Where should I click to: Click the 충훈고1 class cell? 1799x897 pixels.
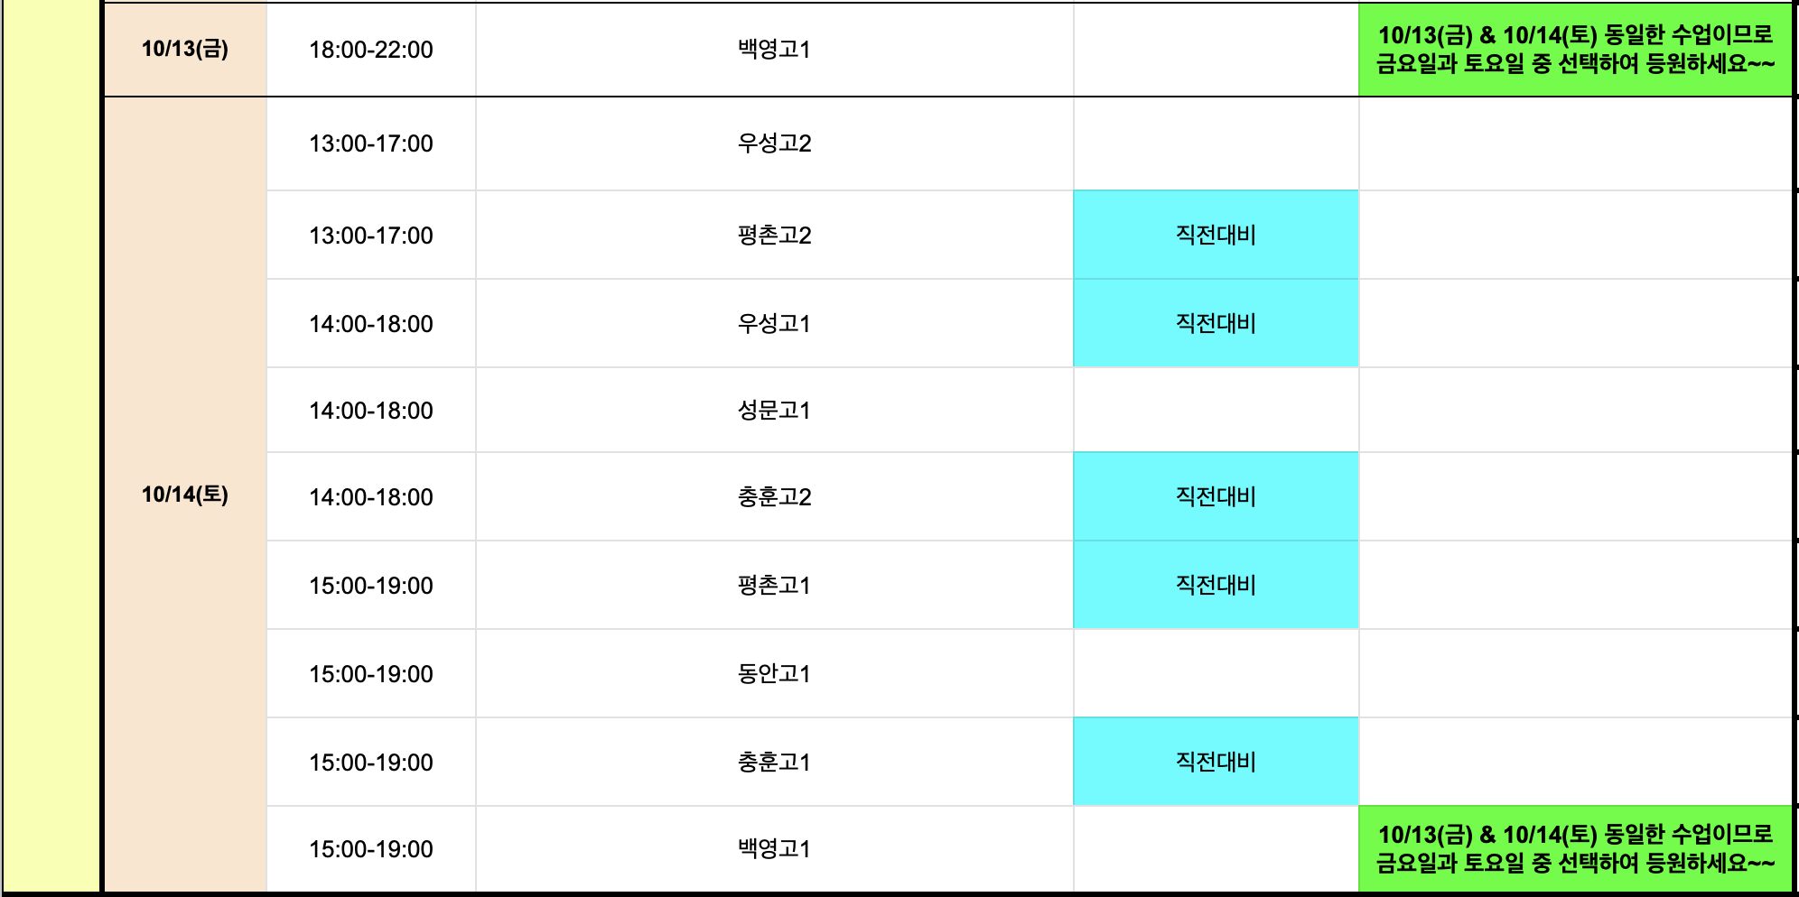coord(774,763)
